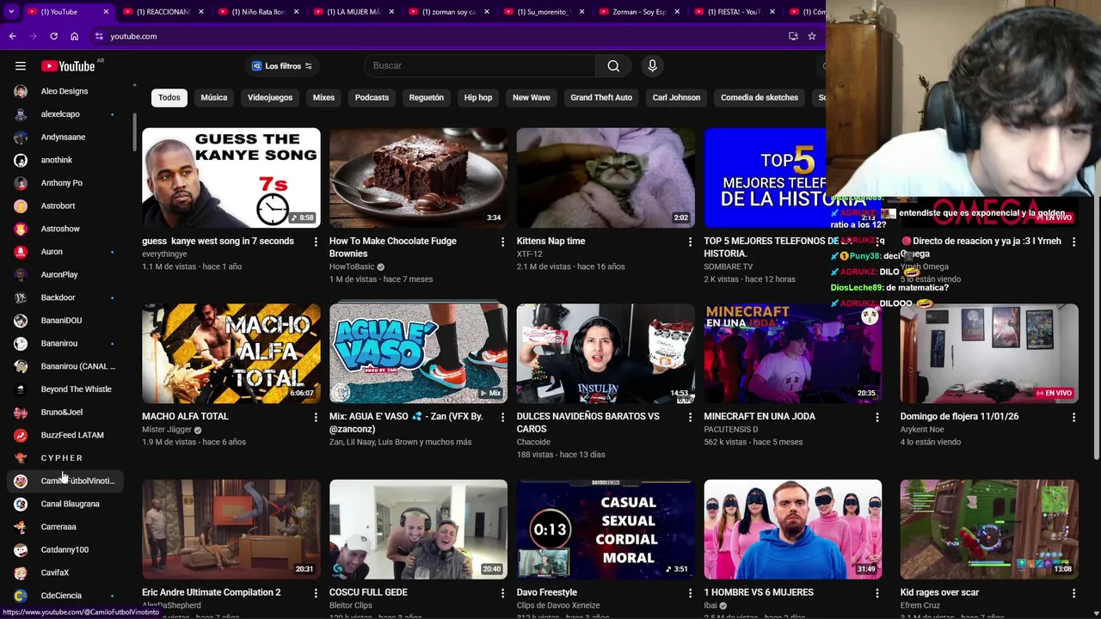Click Aleo Designs channel avatar in sidebar

(x=21, y=91)
